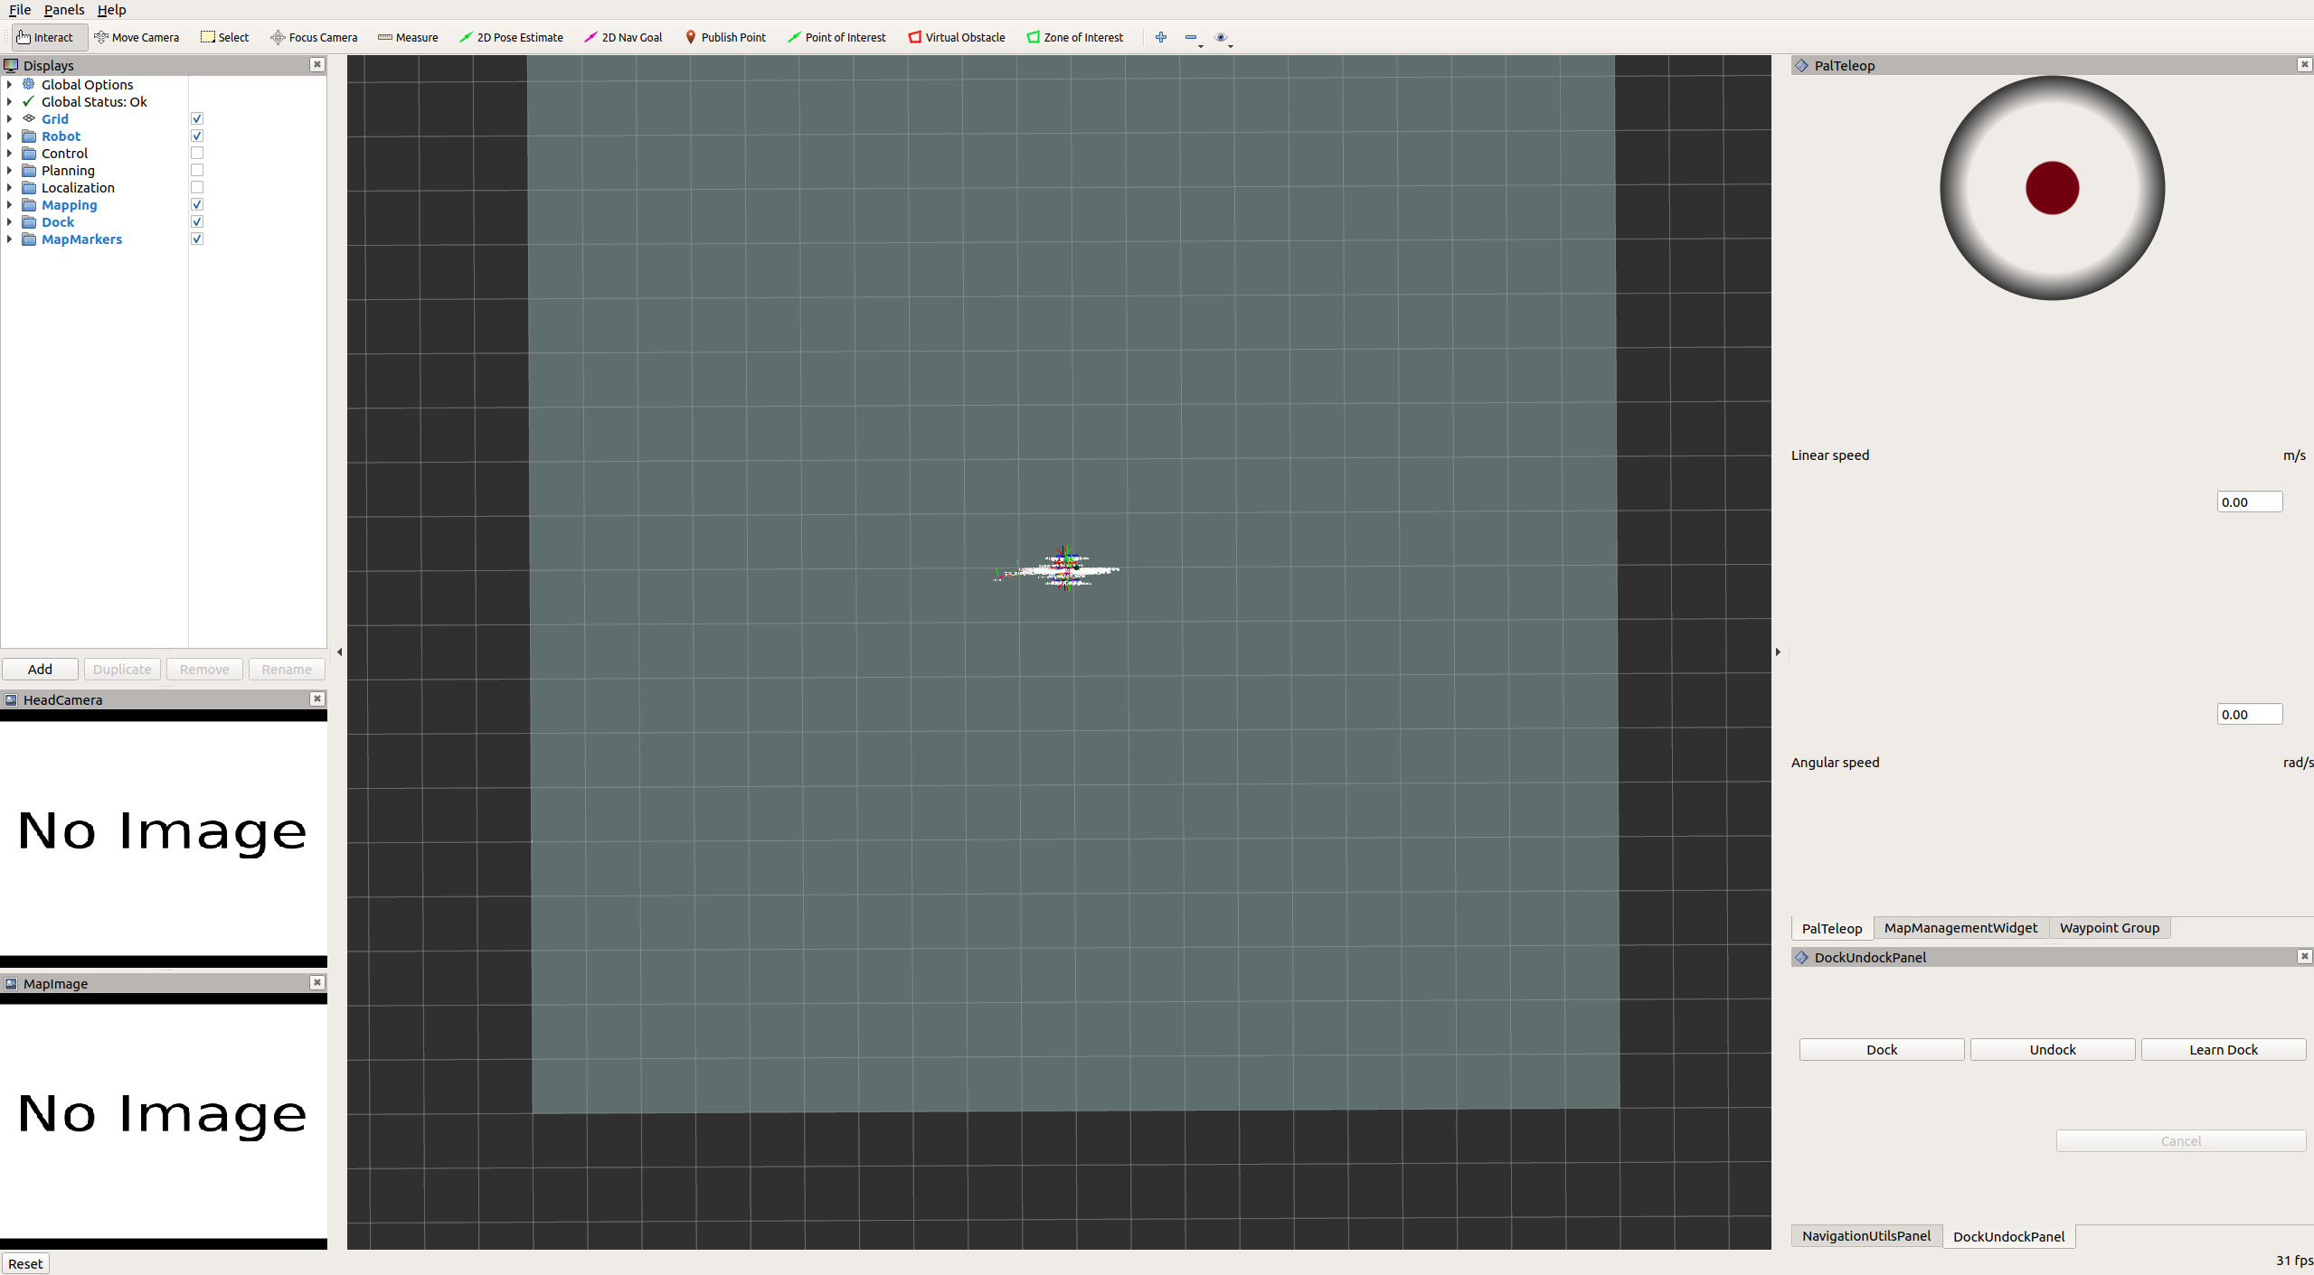Screen dimensions: 2314x1275
Task: Expand the Control group
Action: tap(9, 153)
